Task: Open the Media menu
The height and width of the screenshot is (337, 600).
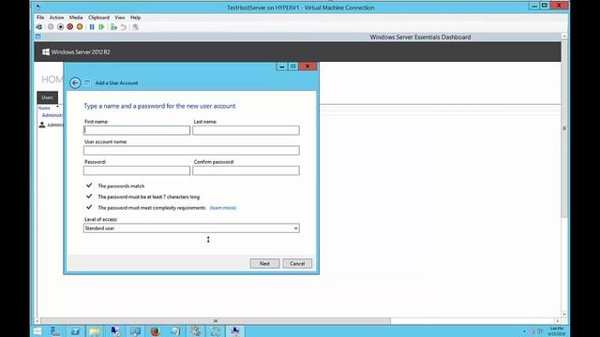Action: (76, 18)
